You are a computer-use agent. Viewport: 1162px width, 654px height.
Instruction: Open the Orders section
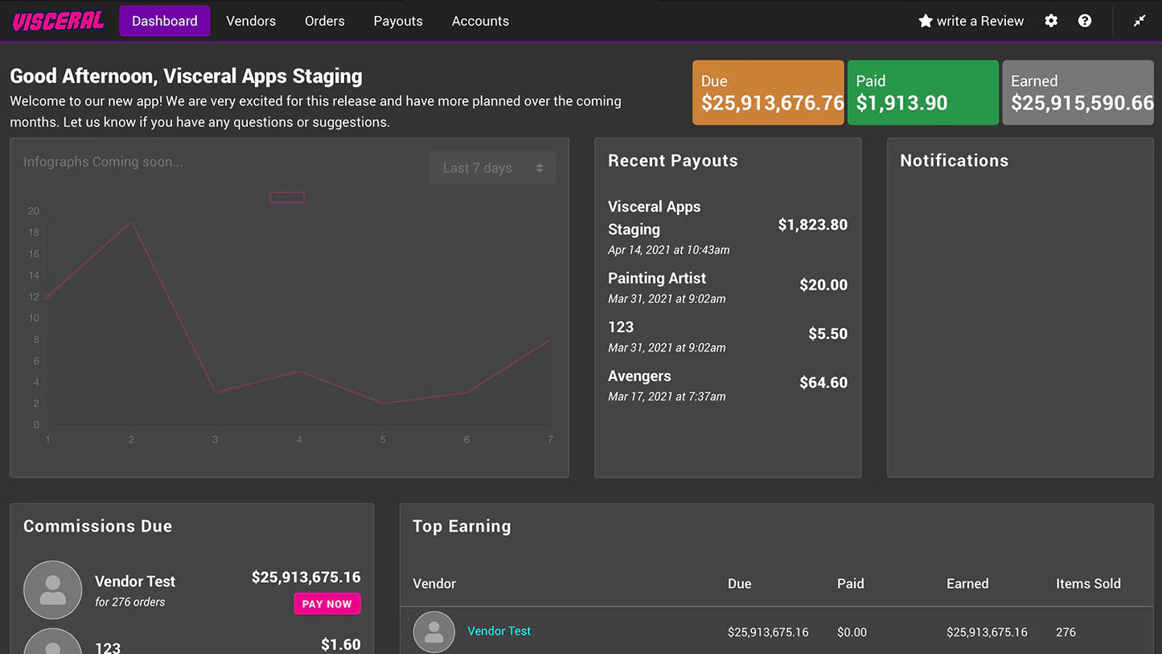tap(324, 21)
